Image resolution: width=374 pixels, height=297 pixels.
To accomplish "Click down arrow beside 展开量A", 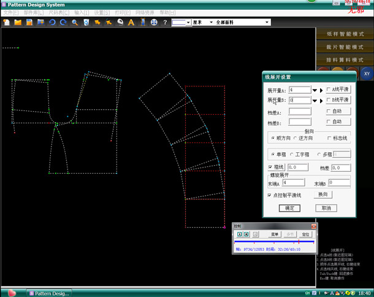I will (315, 90).
